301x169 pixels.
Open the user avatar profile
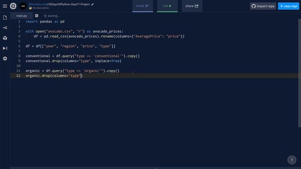23,6
